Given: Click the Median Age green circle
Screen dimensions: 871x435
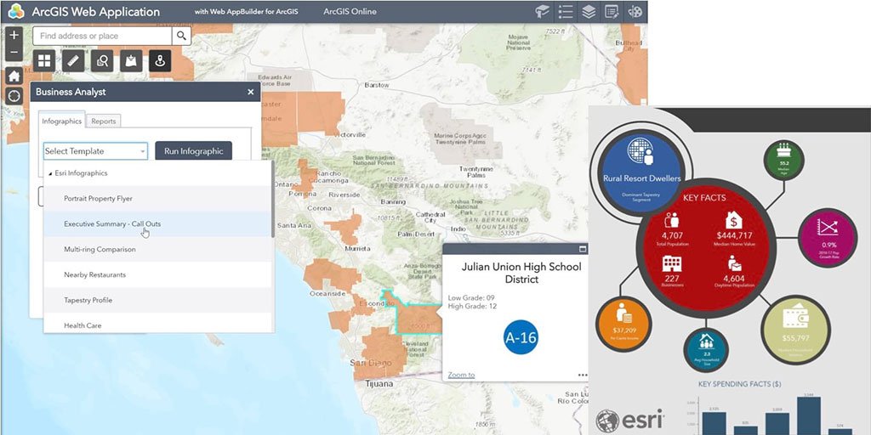Looking at the screenshot, I should pos(783,160).
